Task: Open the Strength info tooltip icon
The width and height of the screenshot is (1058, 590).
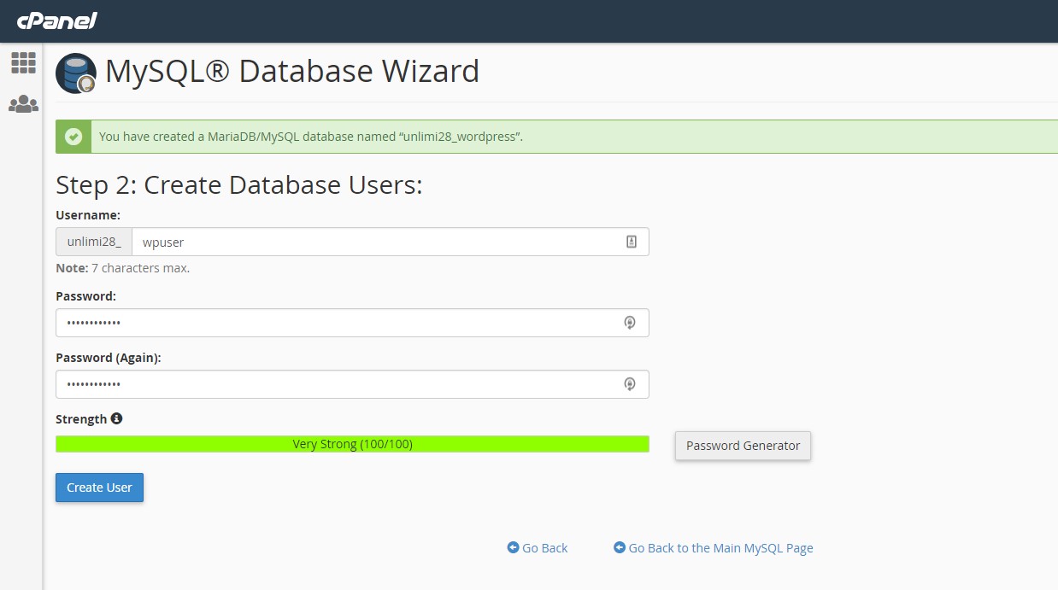Action: point(118,418)
